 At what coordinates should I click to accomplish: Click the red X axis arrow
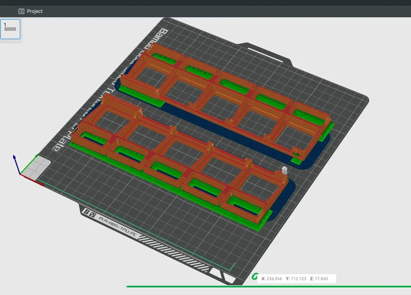tap(32, 180)
